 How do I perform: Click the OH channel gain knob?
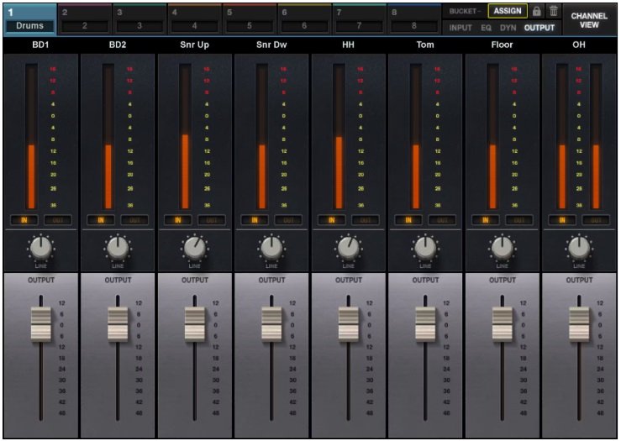pyautogui.click(x=579, y=248)
